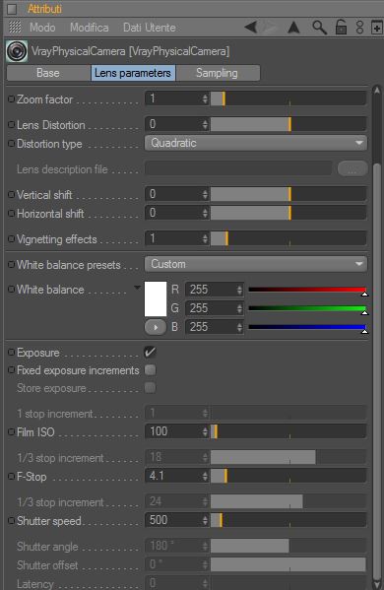
Task: Click the Vignetting effects animation dot
Action: [11, 239]
